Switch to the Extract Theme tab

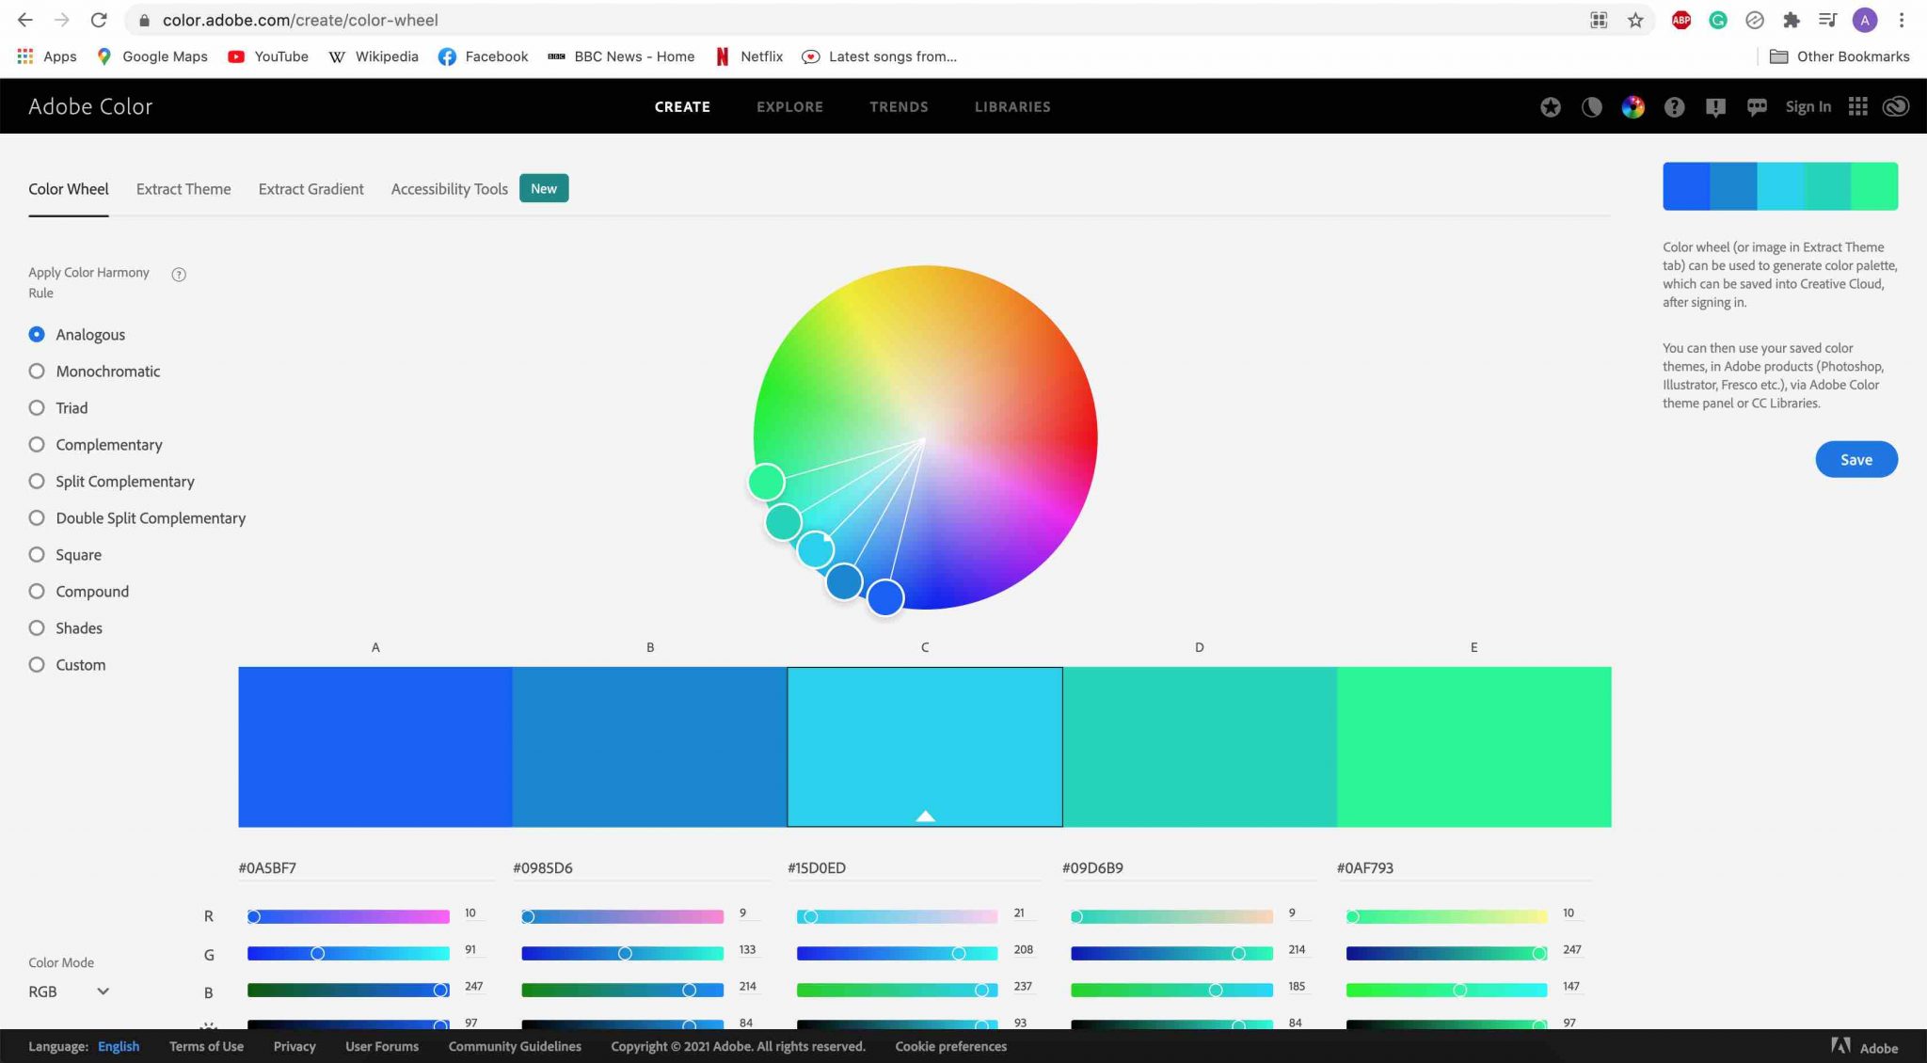183,189
